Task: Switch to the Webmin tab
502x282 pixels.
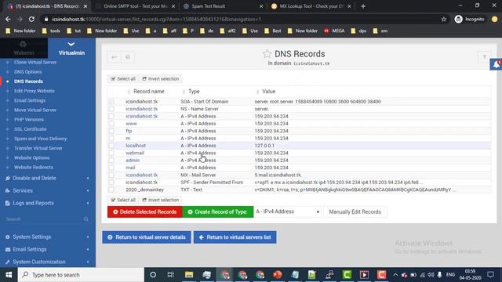Action: pos(24,48)
